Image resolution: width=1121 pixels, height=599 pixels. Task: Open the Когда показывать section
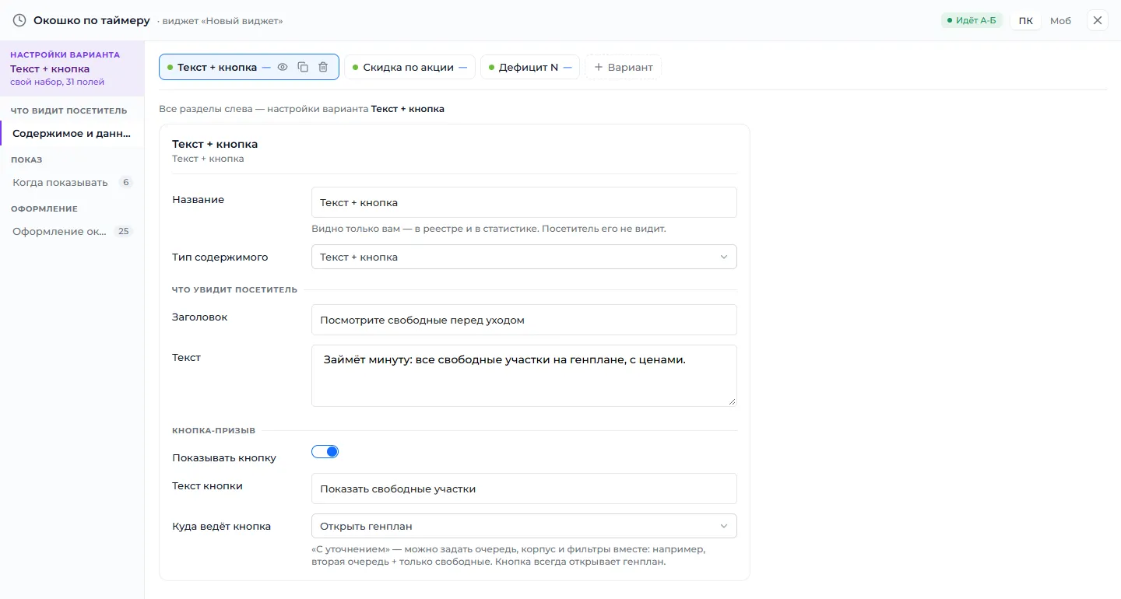72,183
